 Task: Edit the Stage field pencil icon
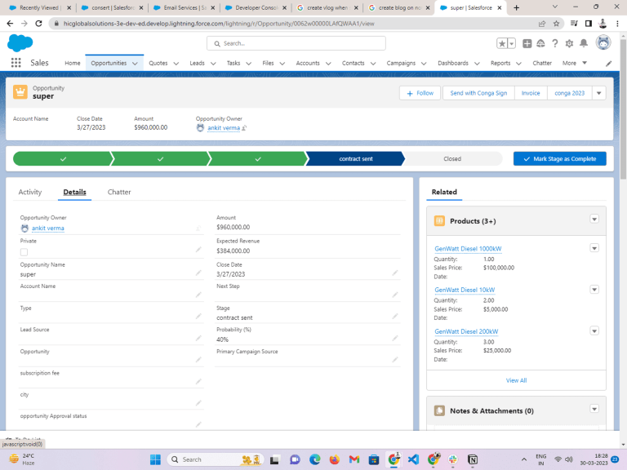pos(395,317)
